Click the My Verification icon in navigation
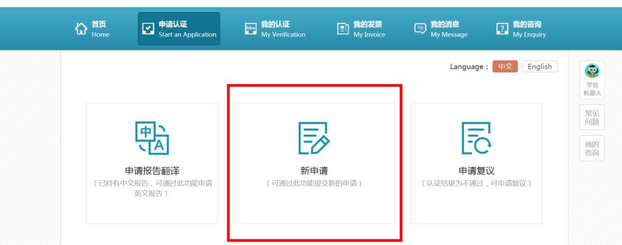The width and height of the screenshot is (622, 245). click(250, 29)
